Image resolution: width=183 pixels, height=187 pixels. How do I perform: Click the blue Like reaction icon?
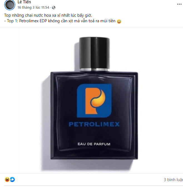click(12, 179)
